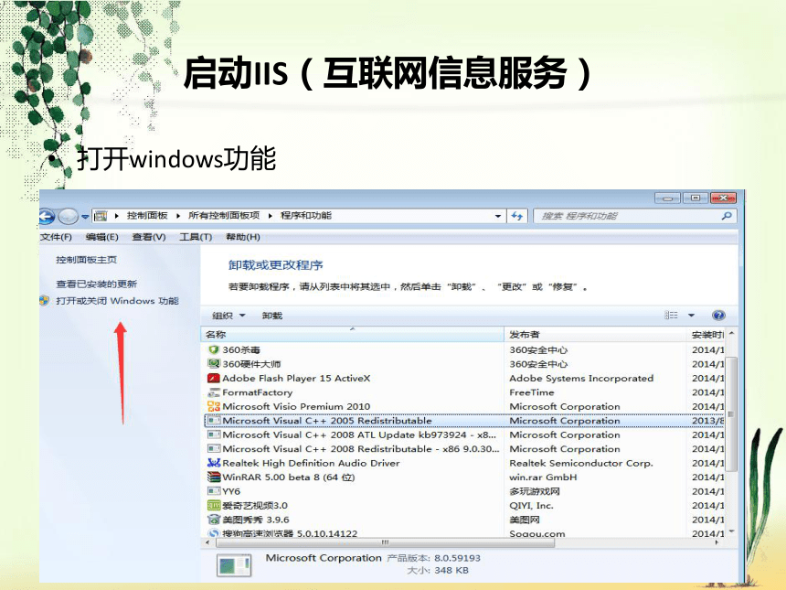Click the magnifier search icon

click(727, 216)
